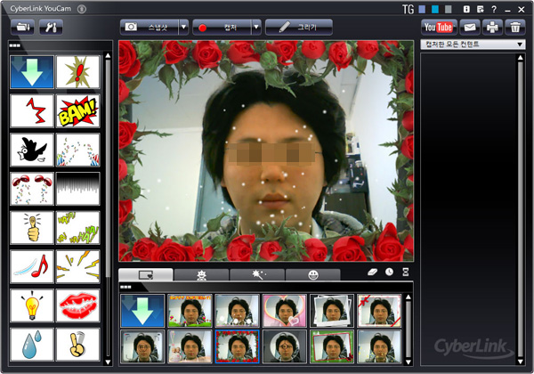534x374 pixels.
Task: Select the green Christmas frame thumbnail
Action: tap(332, 346)
